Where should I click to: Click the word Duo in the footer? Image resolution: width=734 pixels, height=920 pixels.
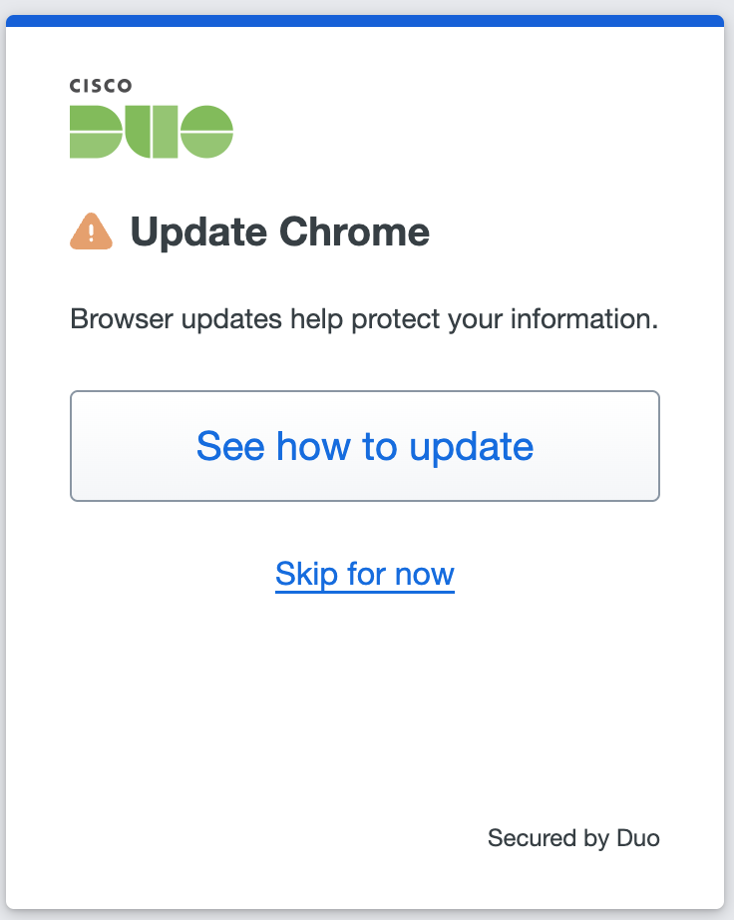(637, 837)
